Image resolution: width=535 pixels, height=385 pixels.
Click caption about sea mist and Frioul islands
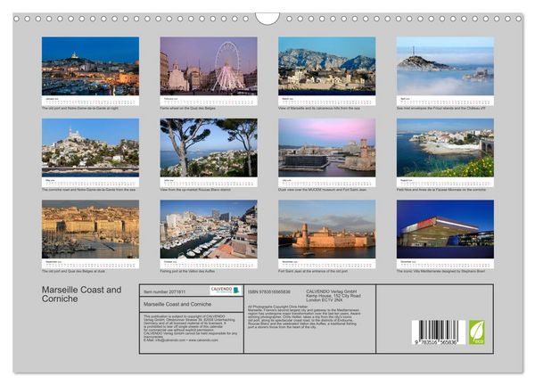coord(440,108)
